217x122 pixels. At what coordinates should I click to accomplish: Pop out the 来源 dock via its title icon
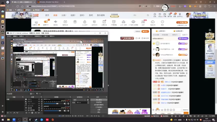tap(41, 97)
